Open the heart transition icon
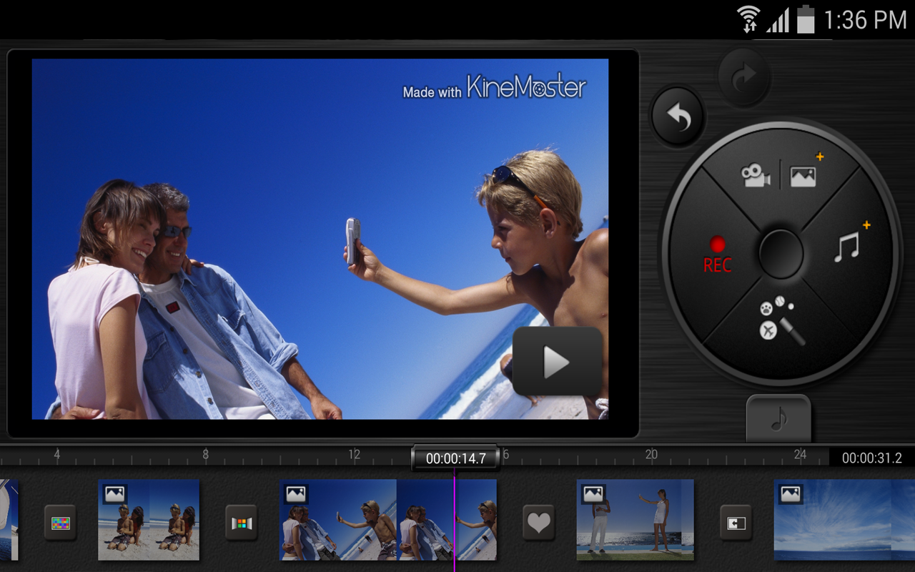Screen dimensions: 915x572 pyautogui.click(x=538, y=523)
